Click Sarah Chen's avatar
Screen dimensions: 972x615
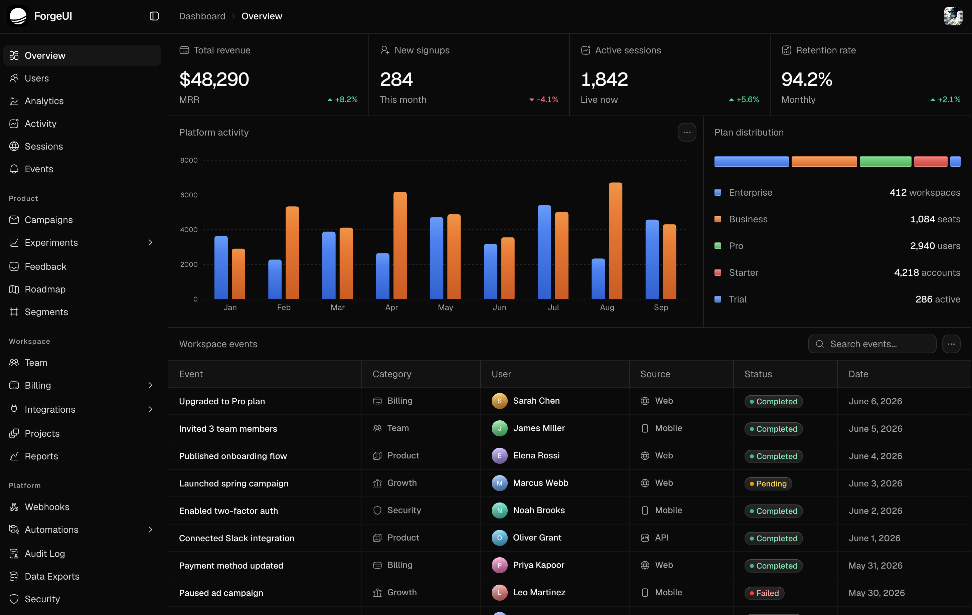pyautogui.click(x=499, y=401)
